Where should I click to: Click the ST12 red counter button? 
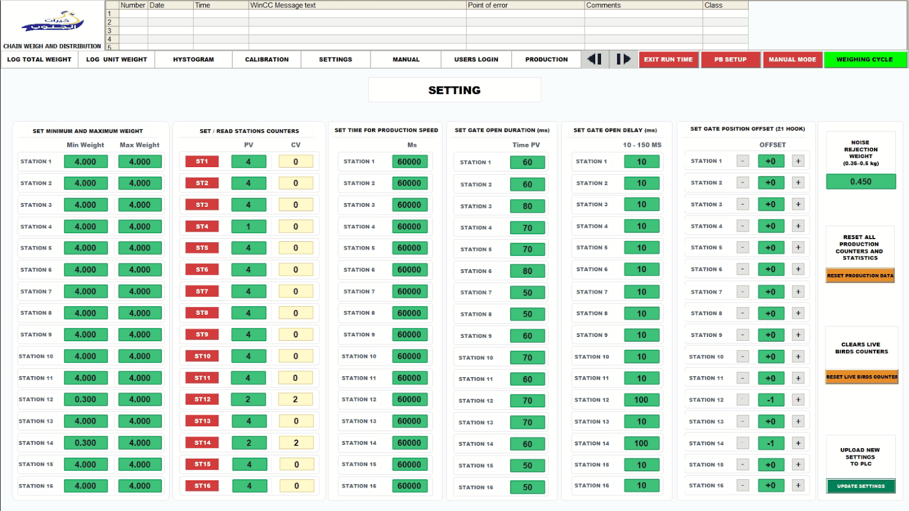coord(202,399)
